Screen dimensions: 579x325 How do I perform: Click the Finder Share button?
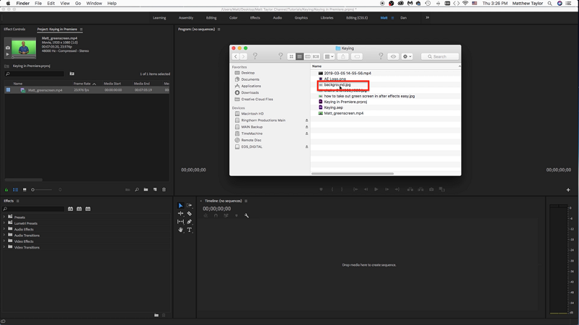343,56
